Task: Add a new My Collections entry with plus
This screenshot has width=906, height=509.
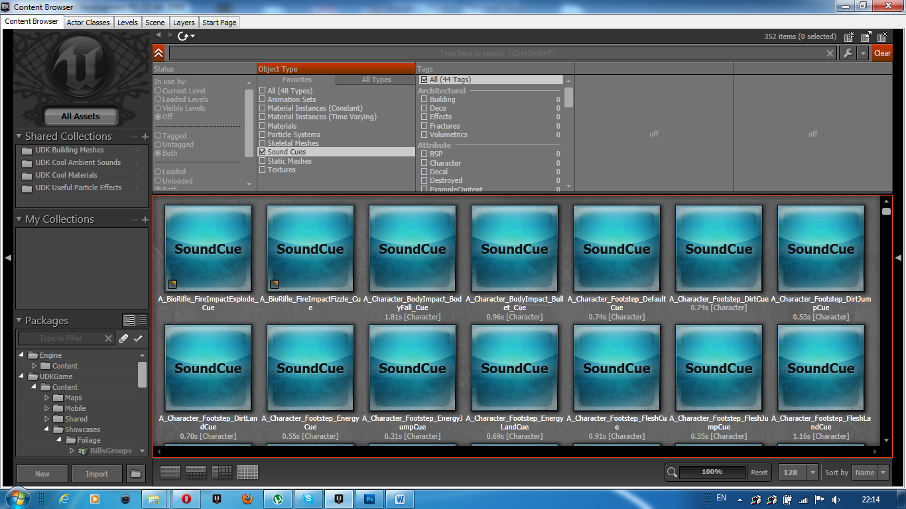Action: coord(145,219)
